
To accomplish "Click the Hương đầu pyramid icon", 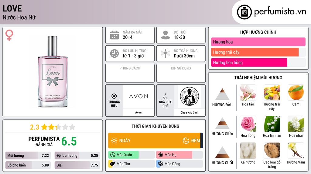I will [222, 94].
